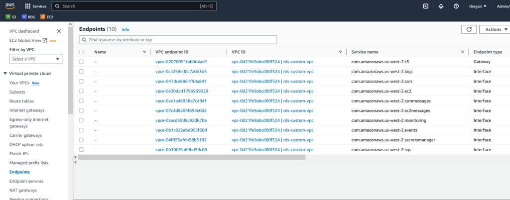
Task: Open the Oregon region selector
Action: (x=478, y=6)
